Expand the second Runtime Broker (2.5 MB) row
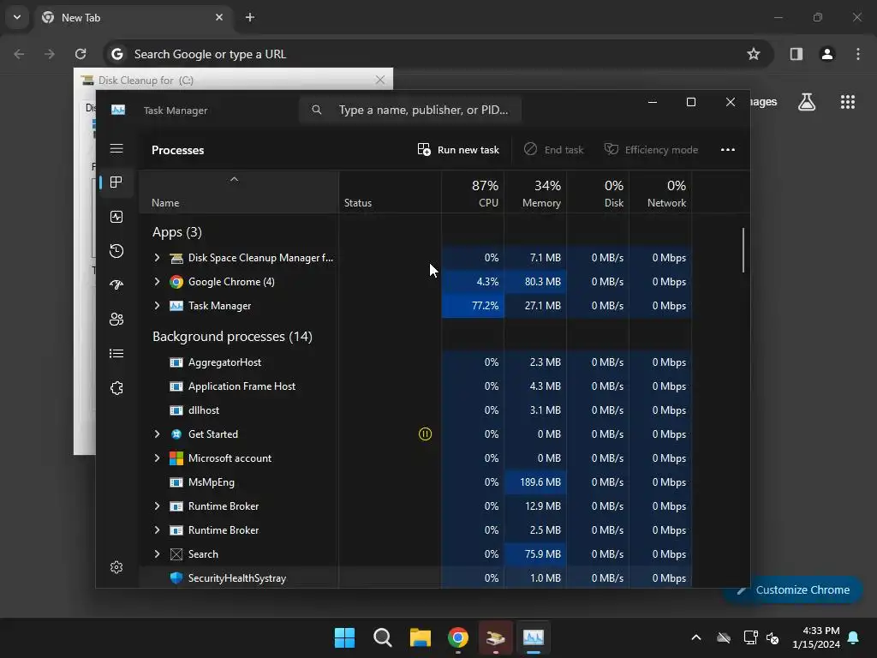 tap(157, 529)
